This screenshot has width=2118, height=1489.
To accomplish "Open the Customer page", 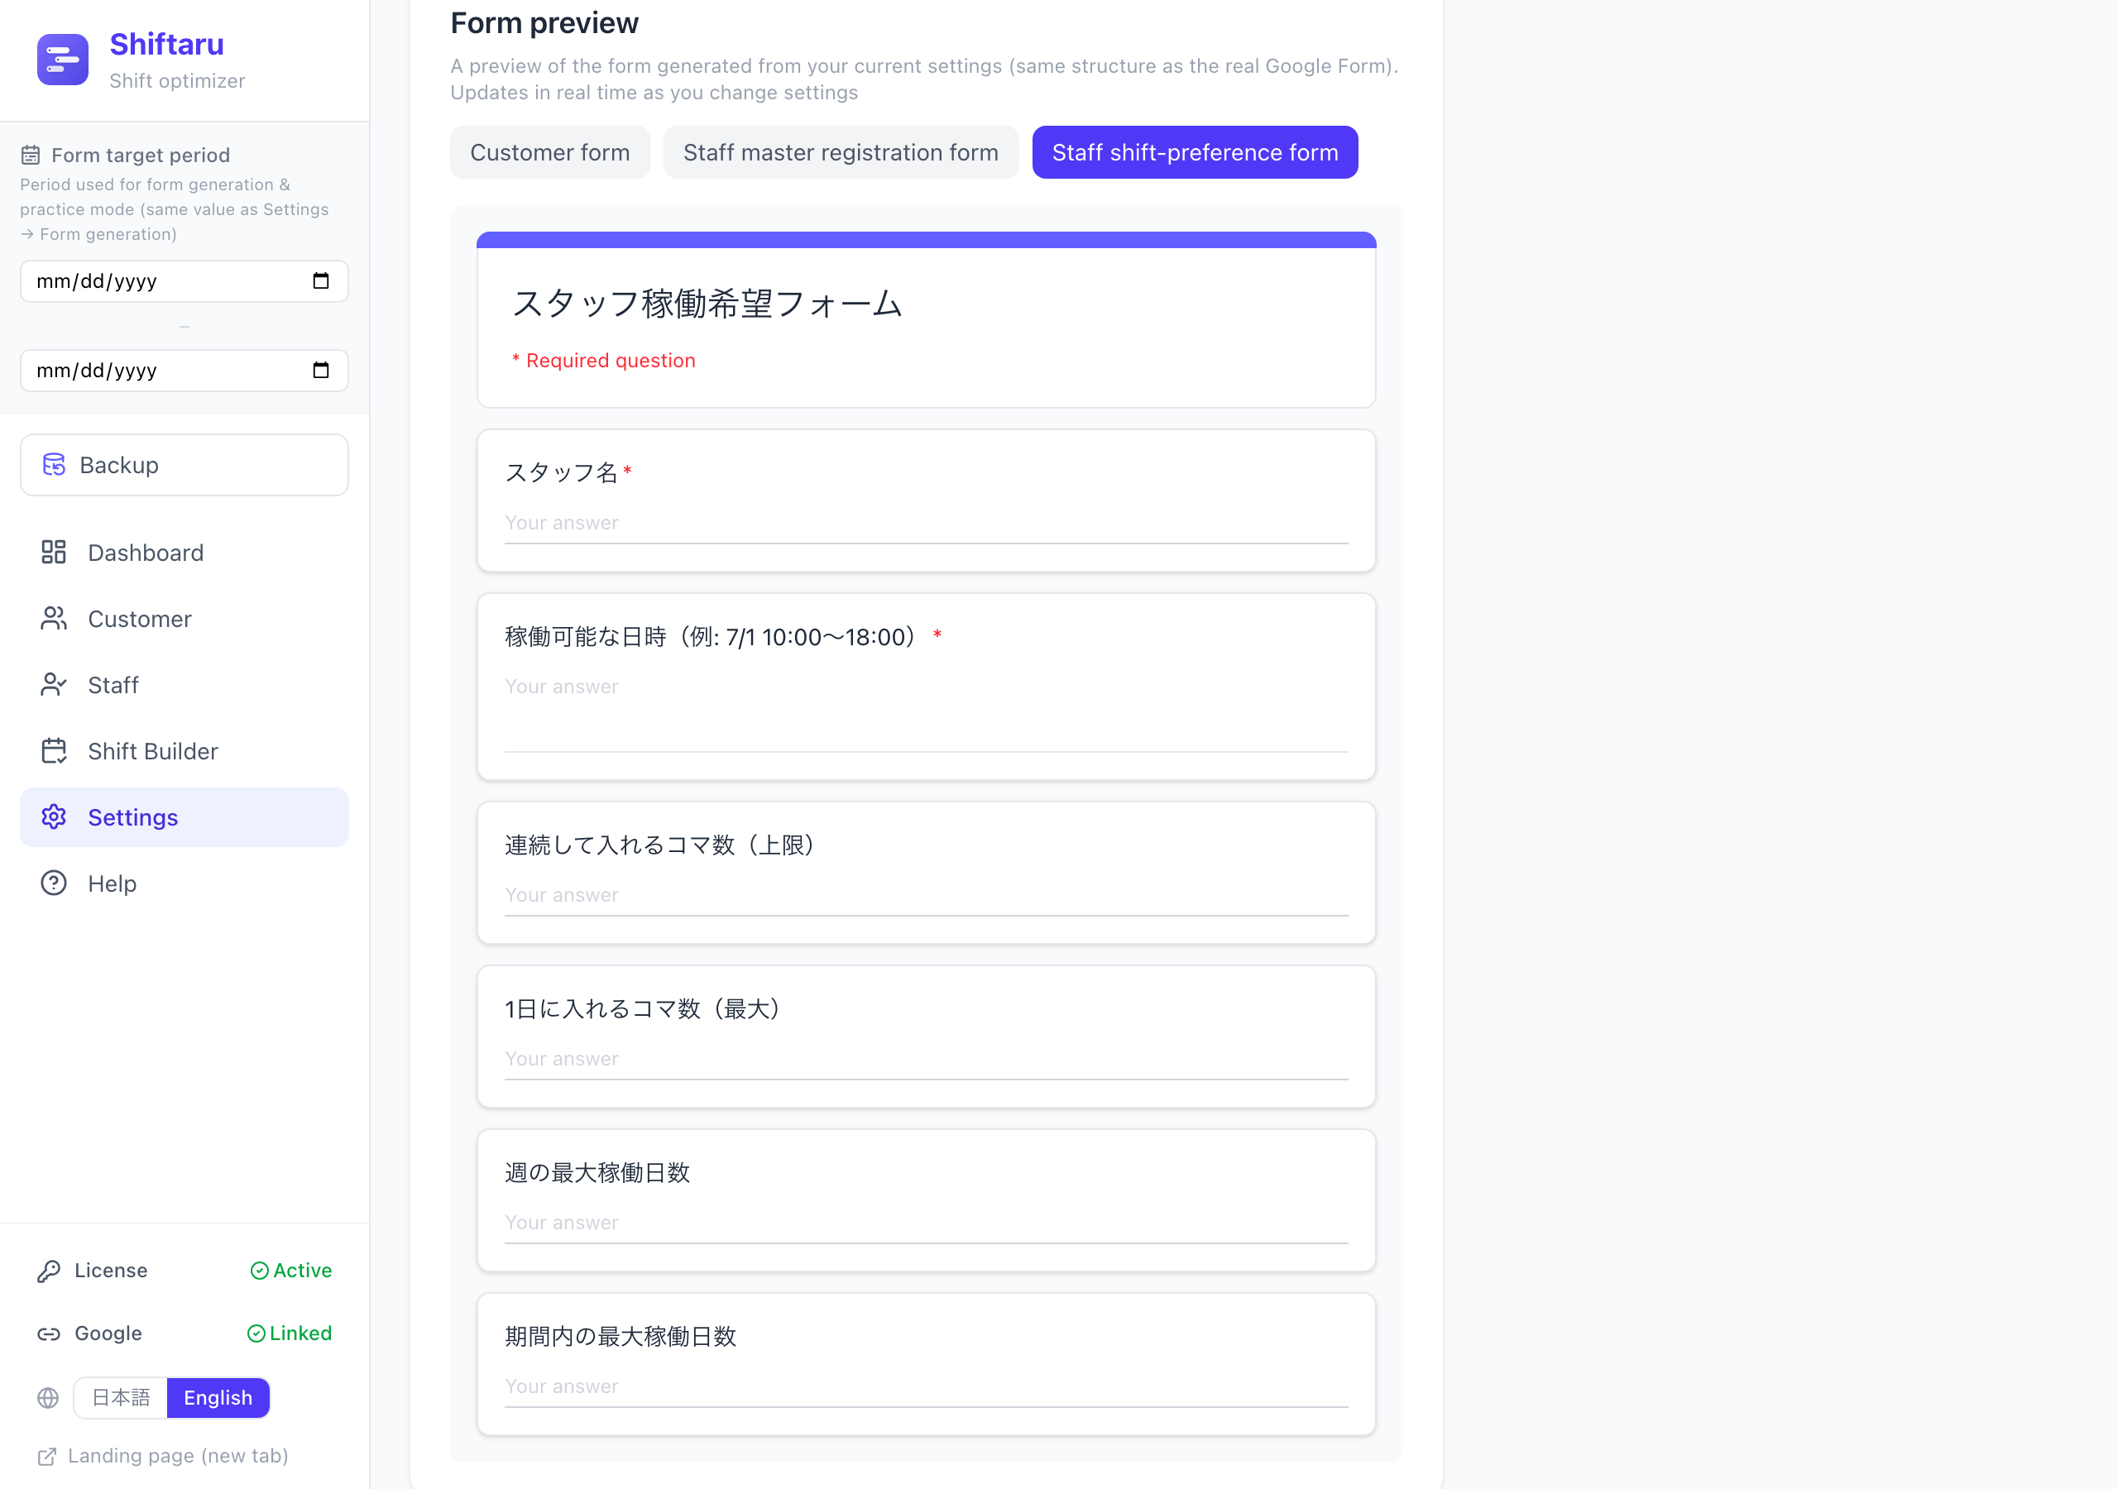I will pos(184,619).
